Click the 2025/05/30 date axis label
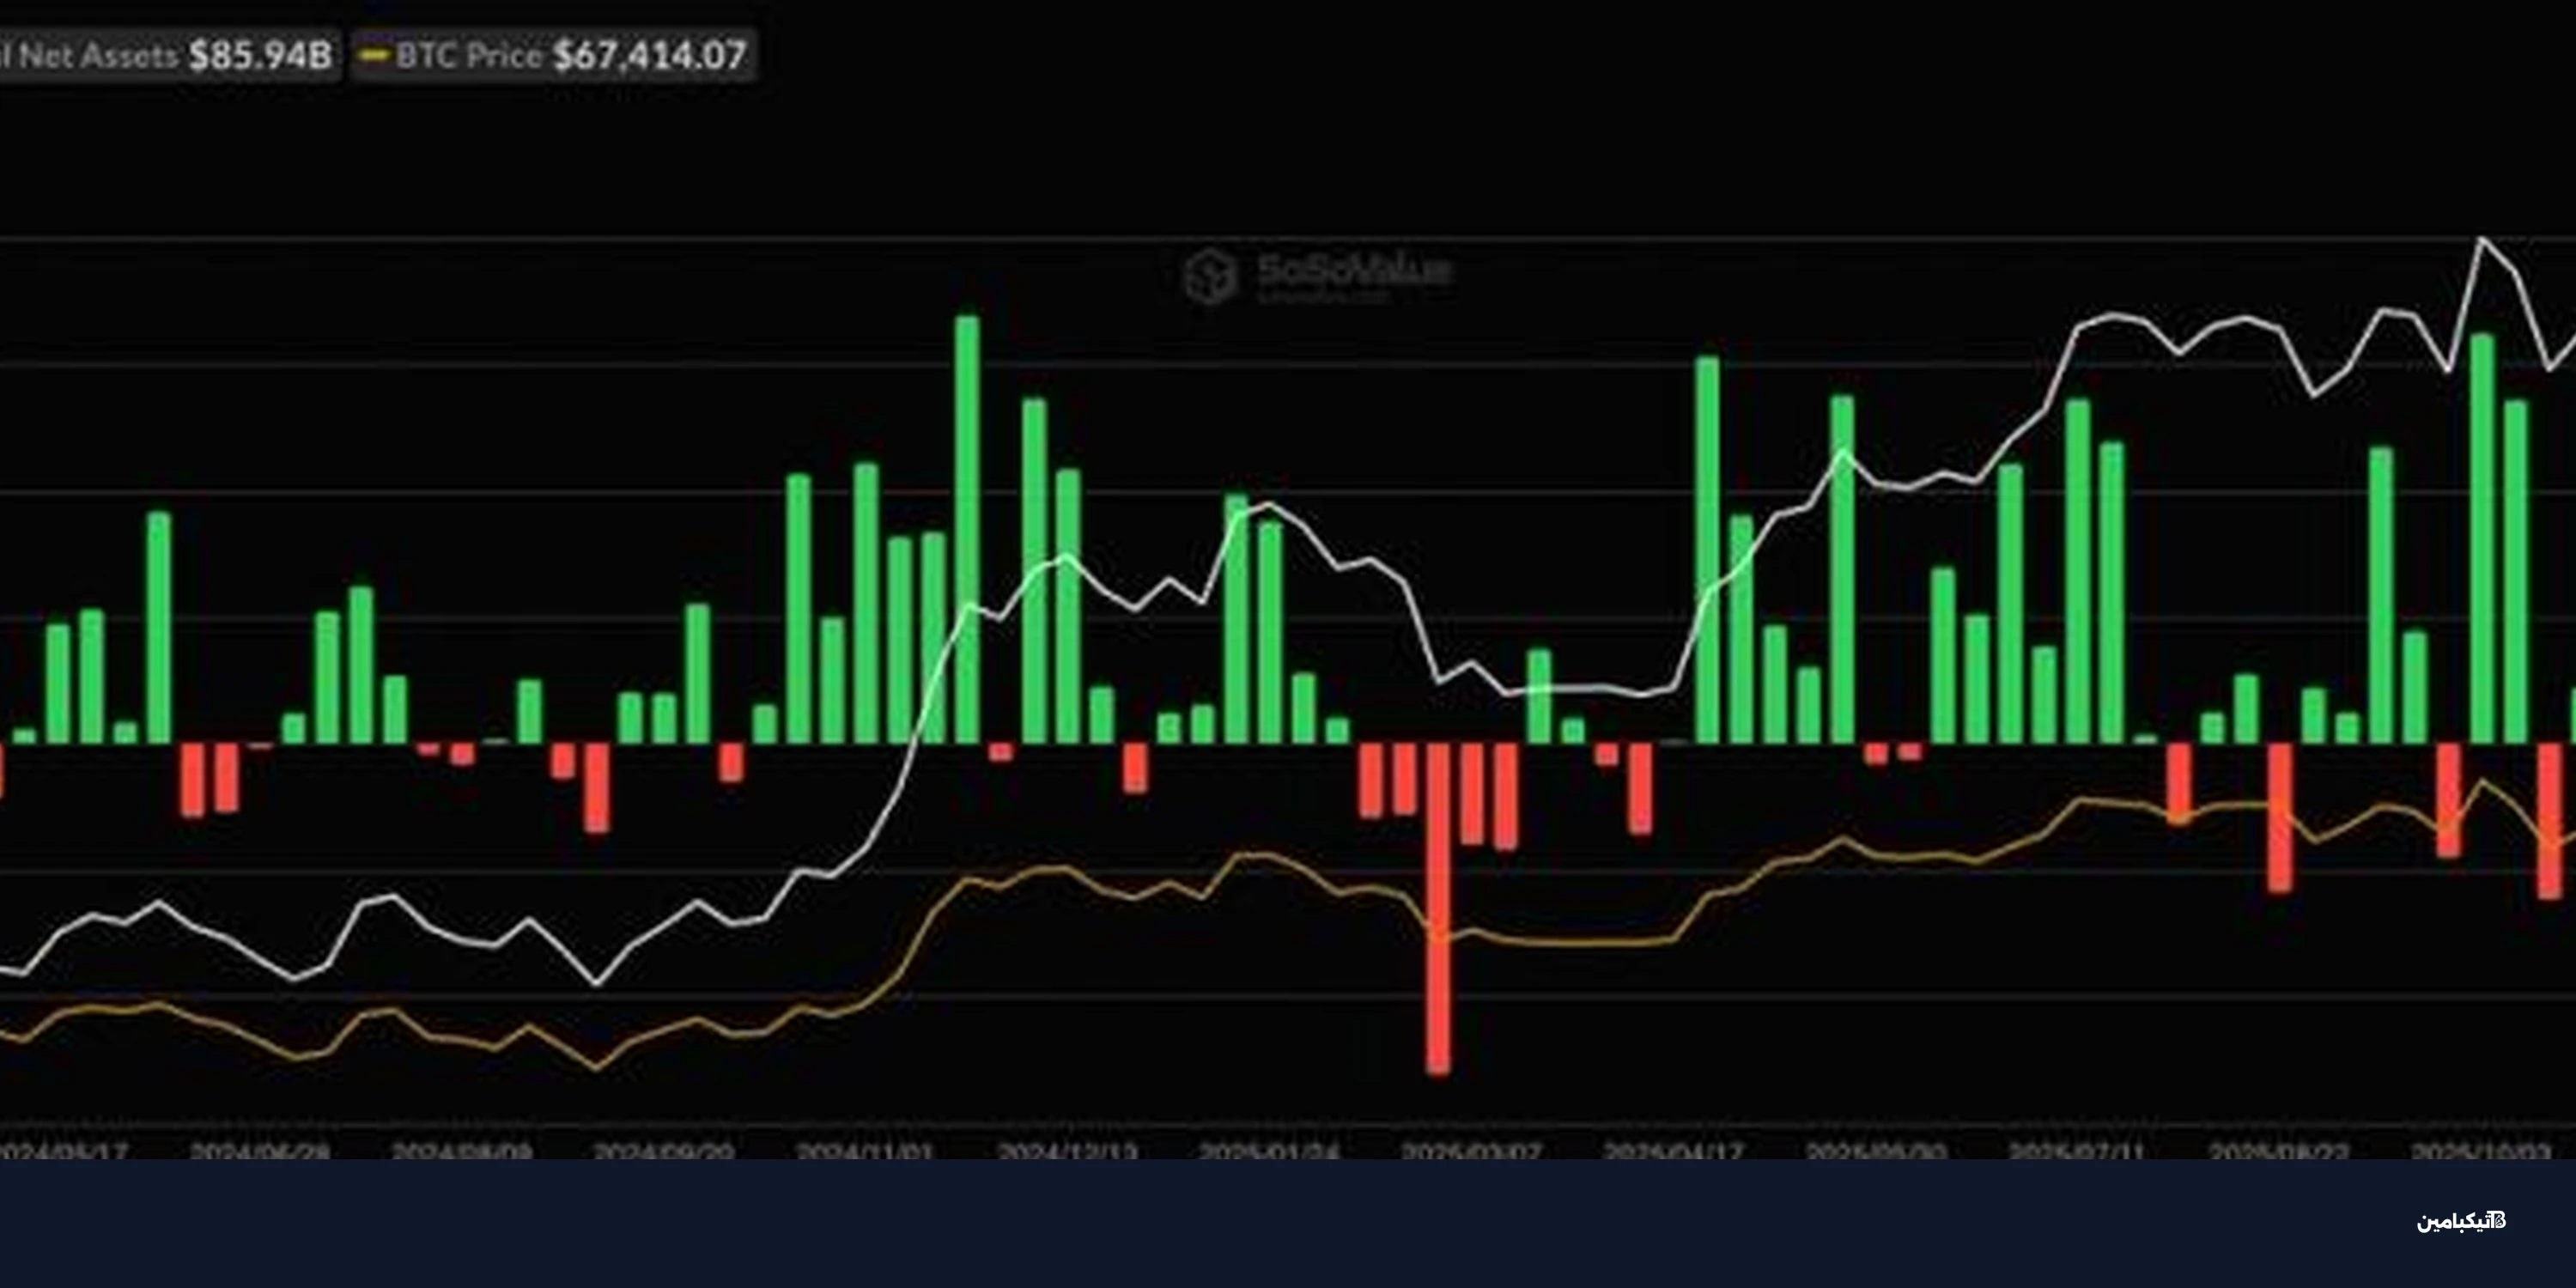The width and height of the screenshot is (2576, 1288). (x=1875, y=1150)
